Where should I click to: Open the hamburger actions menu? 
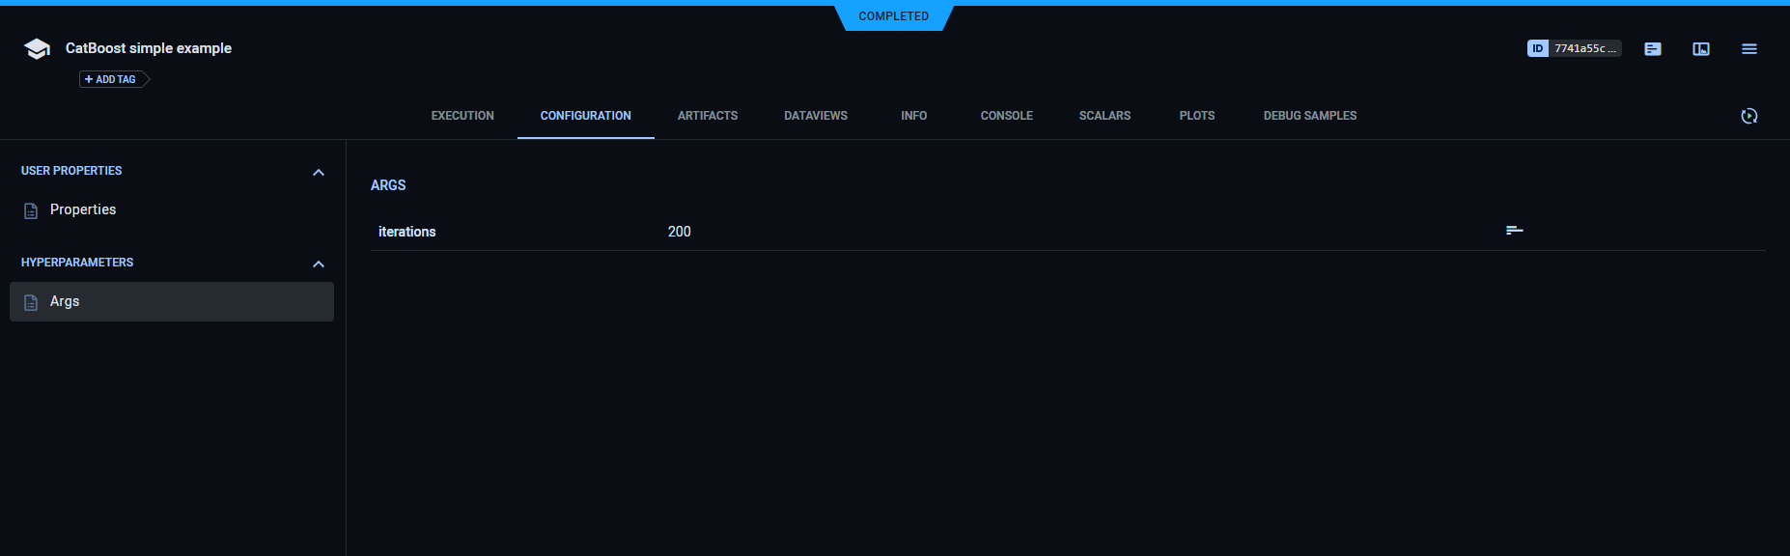coord(1748,49)
